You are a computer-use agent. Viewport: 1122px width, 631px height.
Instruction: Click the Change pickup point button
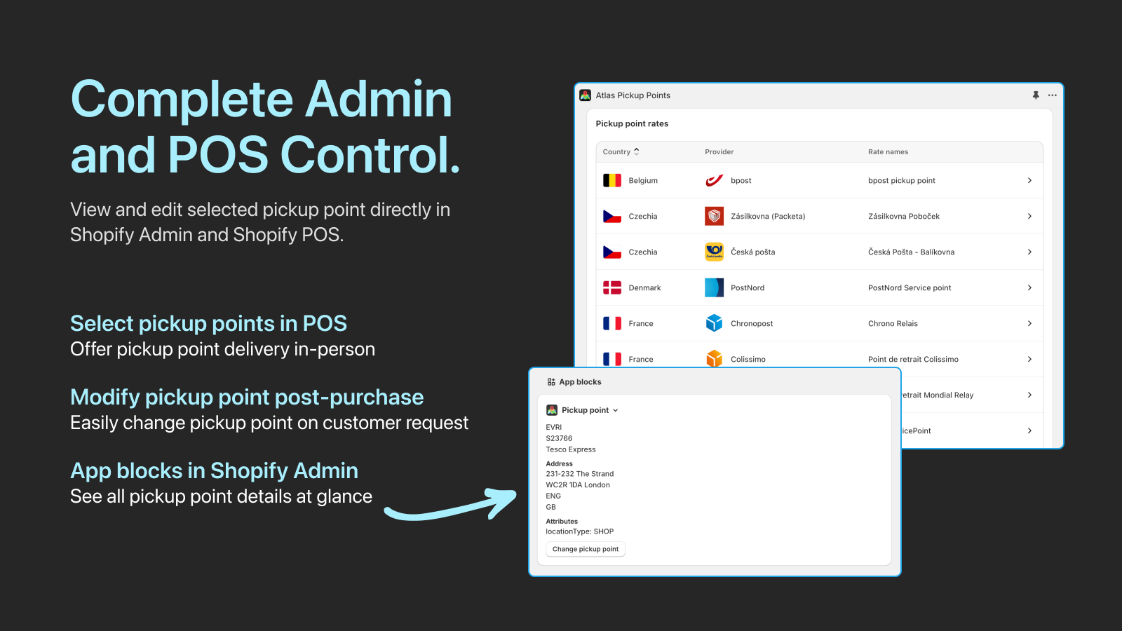[x=586, y=549]
